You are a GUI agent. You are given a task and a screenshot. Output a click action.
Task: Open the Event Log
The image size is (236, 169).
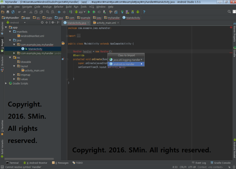point(199,163)
